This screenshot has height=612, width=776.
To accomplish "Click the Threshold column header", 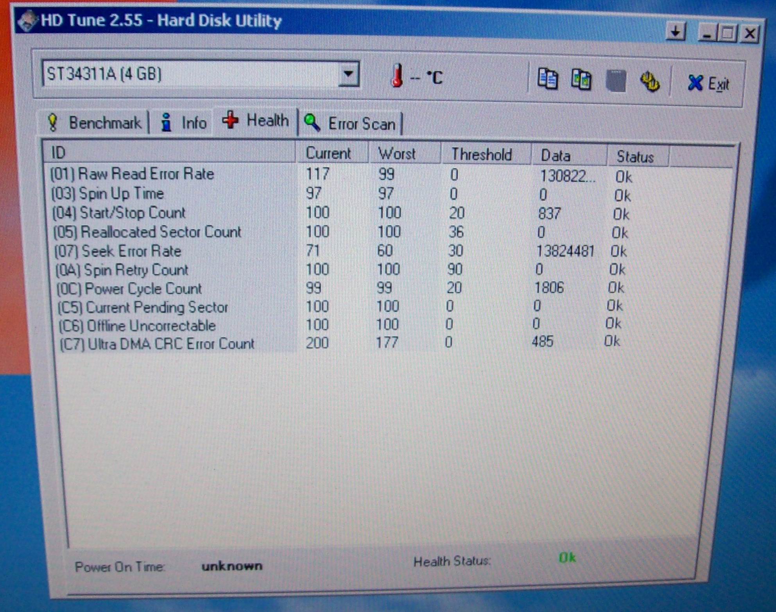I will click(x=486, y=155).
